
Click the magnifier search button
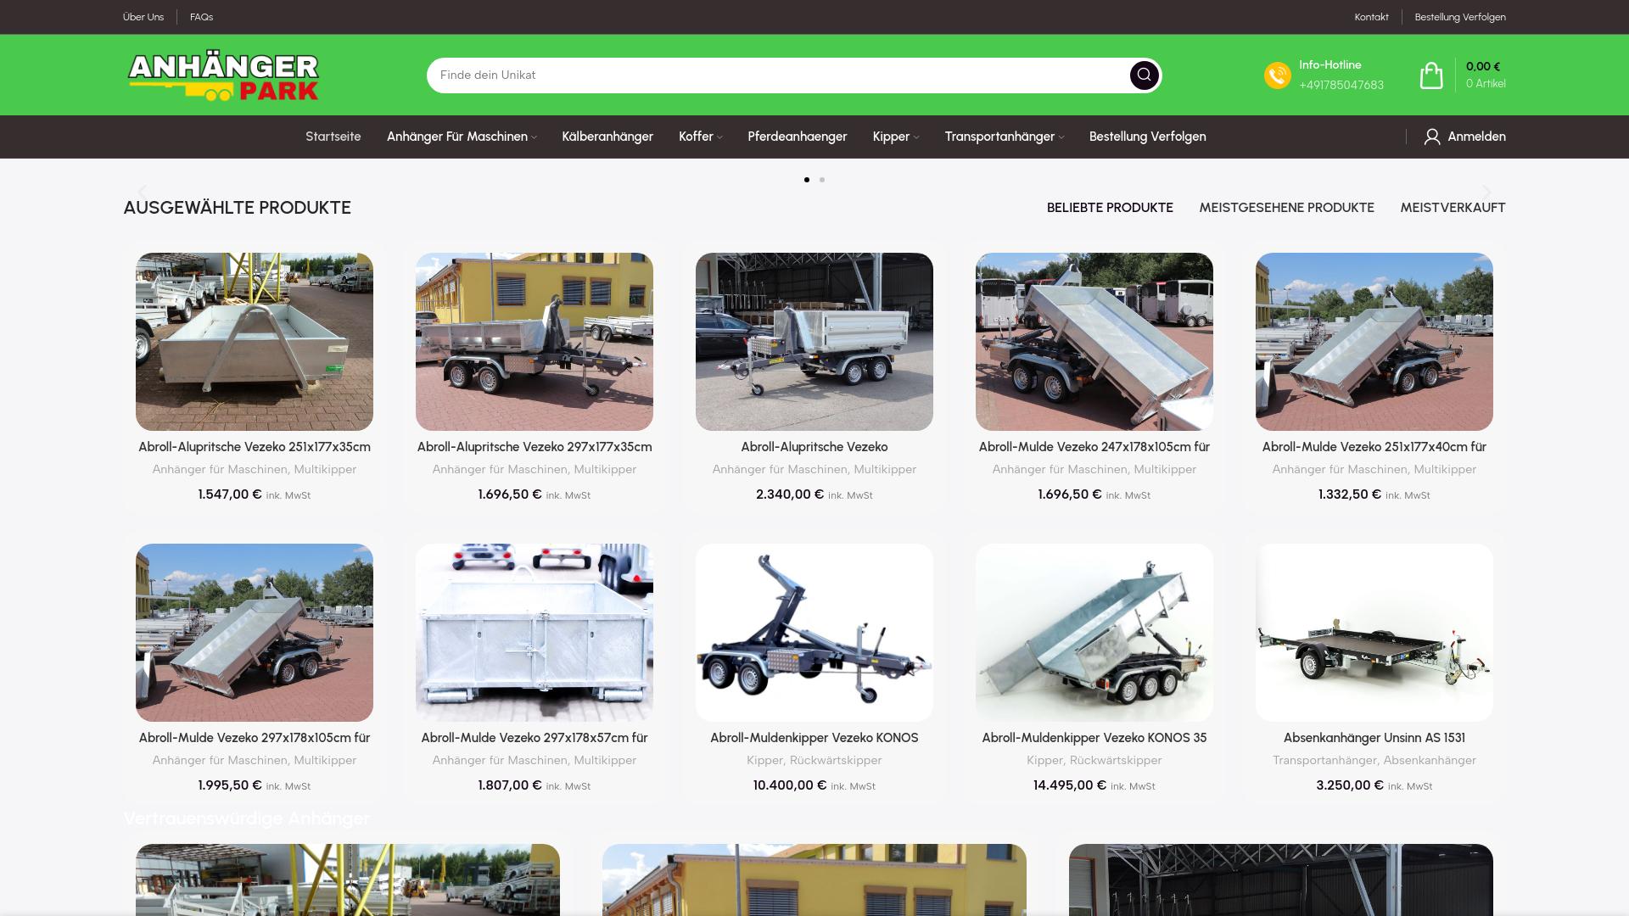(x=1144, y=75)
